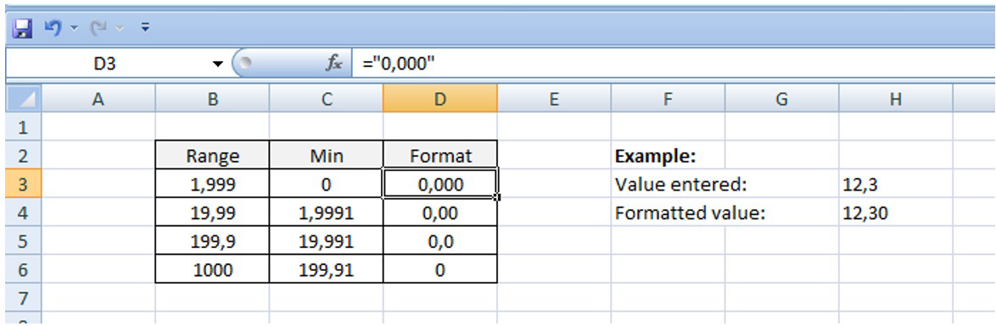
Task: Click Format cell in the 1000 row
Action: tap(440, 269)
